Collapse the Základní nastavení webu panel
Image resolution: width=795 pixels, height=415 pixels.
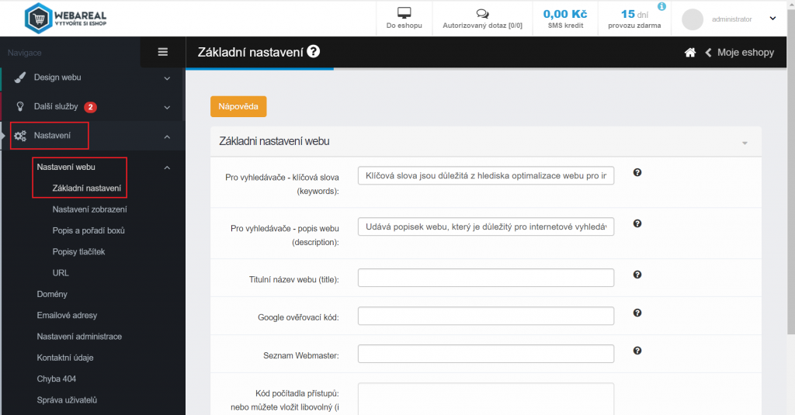click(x=745, y=143)
